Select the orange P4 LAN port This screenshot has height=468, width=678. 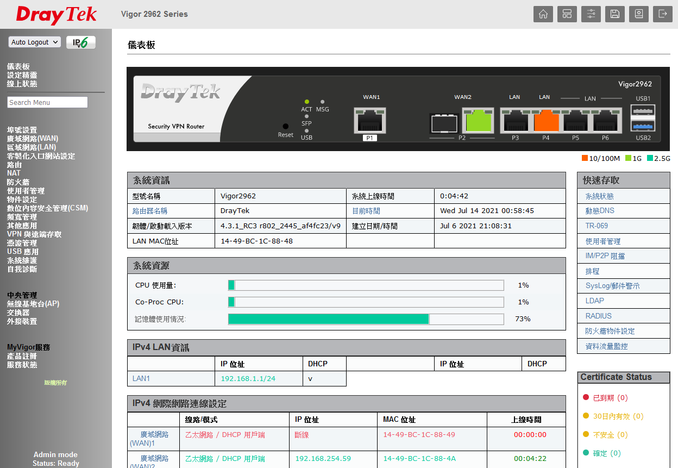click(545, 120)
